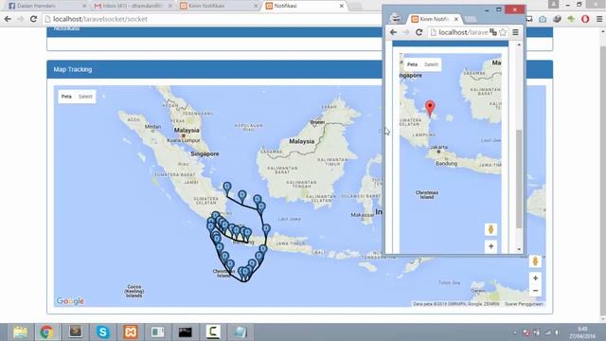Viewport: 606px width, 341px height.
Task: Click Jakarta label on popup map
Action: tap(439, 148)
